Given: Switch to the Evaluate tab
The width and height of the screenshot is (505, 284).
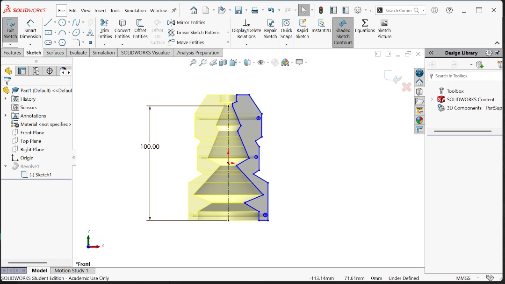Looking at the screenshot, I should tap(78, 53).
